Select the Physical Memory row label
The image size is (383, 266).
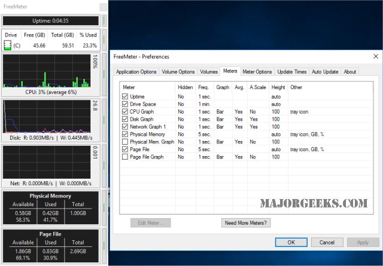148,134
